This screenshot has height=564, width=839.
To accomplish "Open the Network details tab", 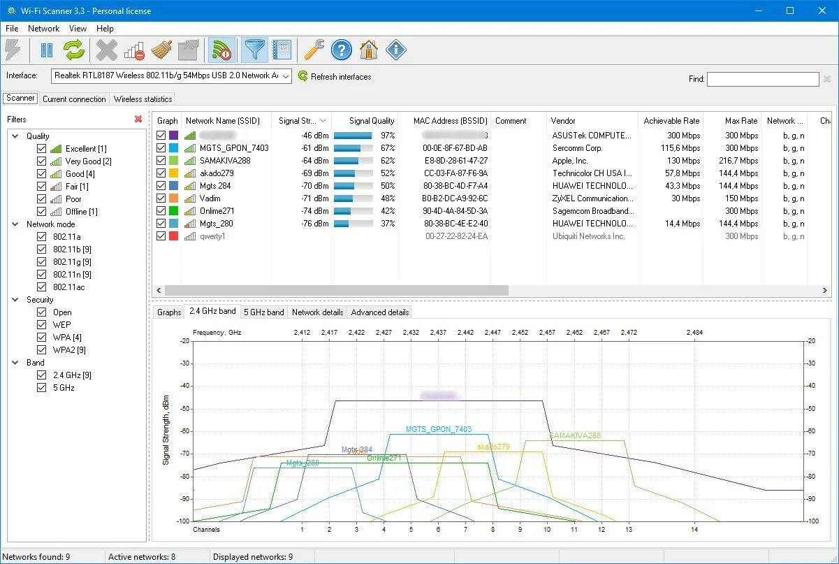I will [317, 312].
